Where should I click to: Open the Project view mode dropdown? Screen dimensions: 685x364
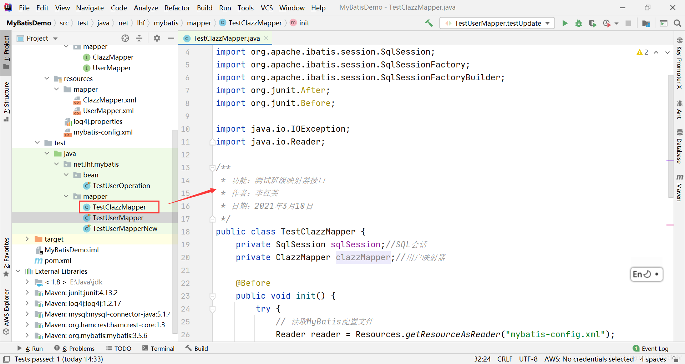tap(55, 38)
